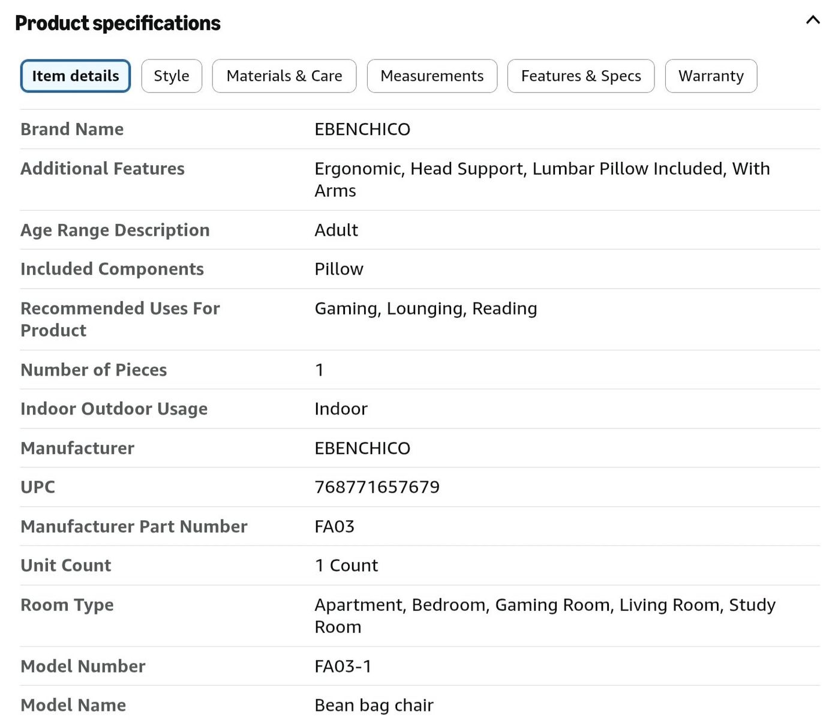Select the Item details tab
835x720 pixels.
tap(76, 76)
